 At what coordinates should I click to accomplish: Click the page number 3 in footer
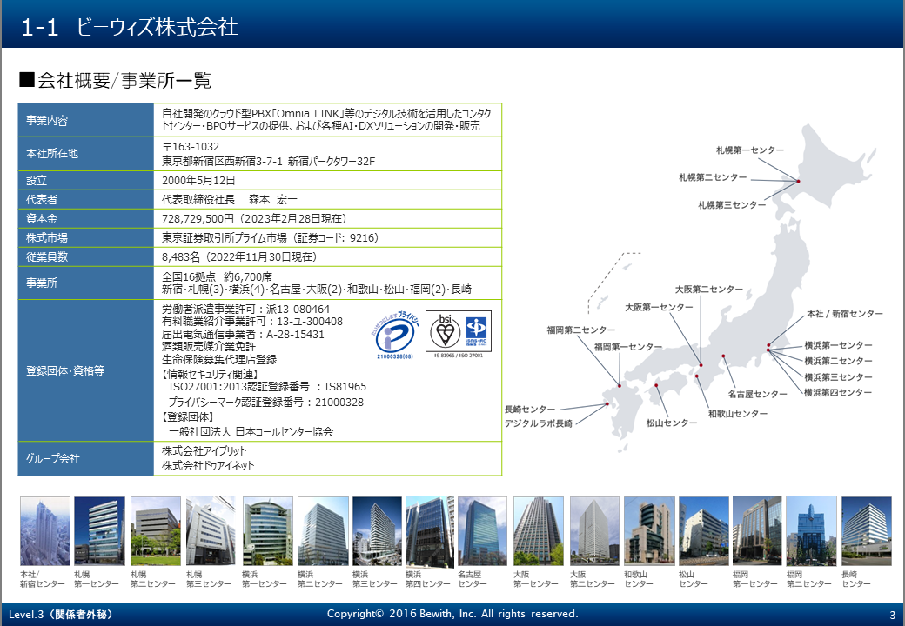point(893,615)
